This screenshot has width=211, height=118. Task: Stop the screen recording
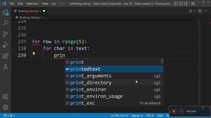pos(174,111)
